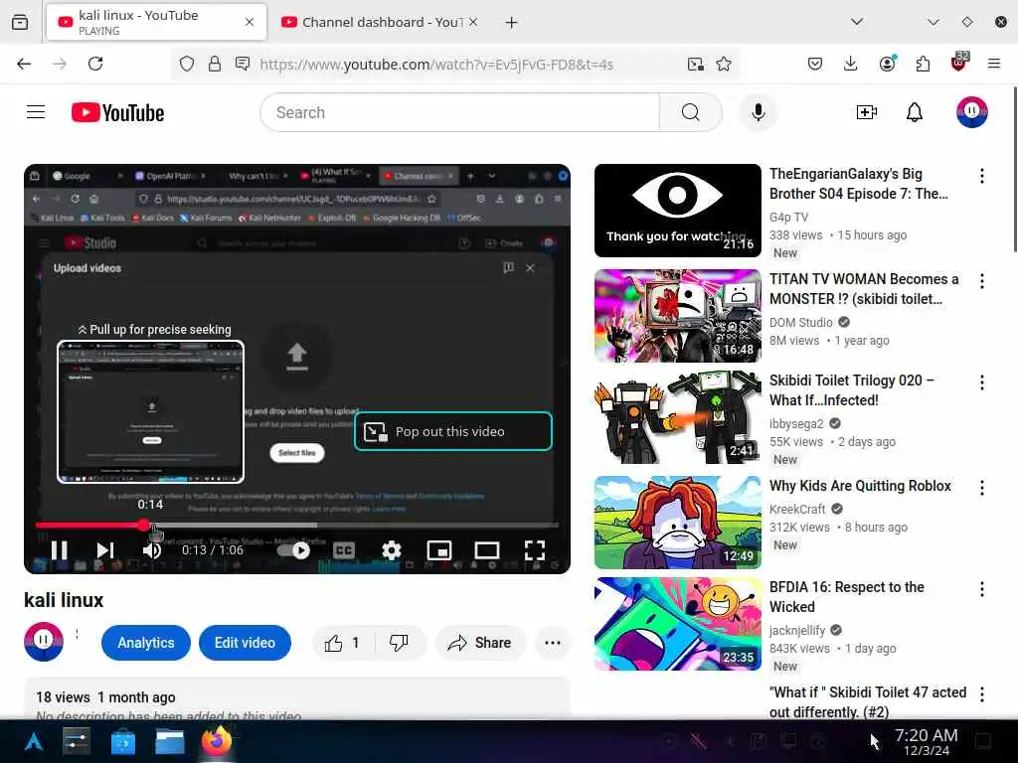Image resolution: width=1018 pixels, height=763 pixels.
Task: Open video Analytics
Action: [x=146, y=643]
